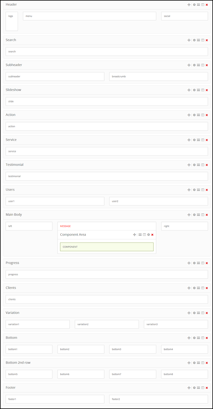Viewport: 213px width, 409px height.
Task: Delete the Search section with red X
Action: pyautogui.click(x=207, y=40)
